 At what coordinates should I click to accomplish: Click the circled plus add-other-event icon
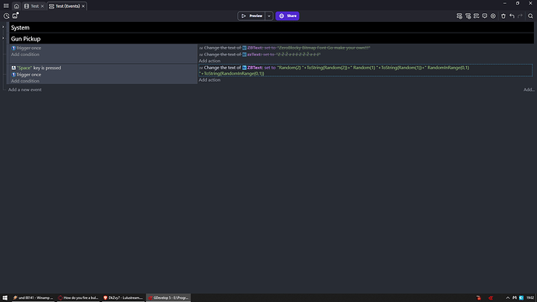(x=493, y=16)
